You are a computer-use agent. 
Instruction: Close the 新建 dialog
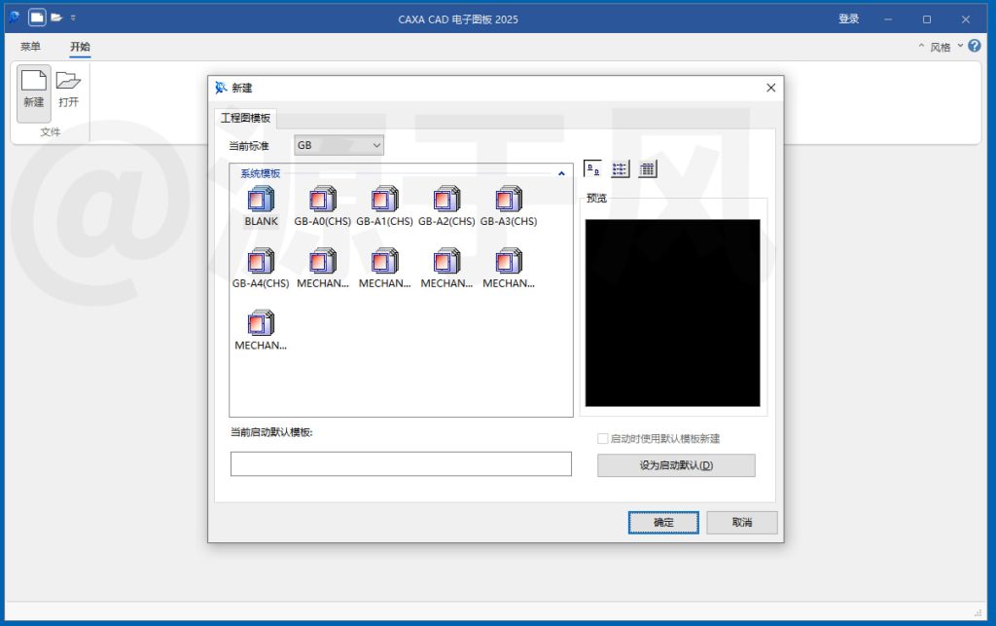pos(770,88)
